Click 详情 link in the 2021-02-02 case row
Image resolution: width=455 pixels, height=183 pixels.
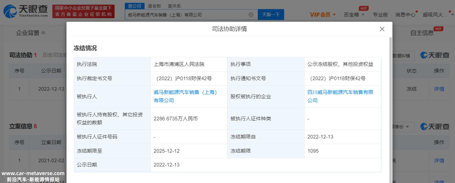[439, 160]
